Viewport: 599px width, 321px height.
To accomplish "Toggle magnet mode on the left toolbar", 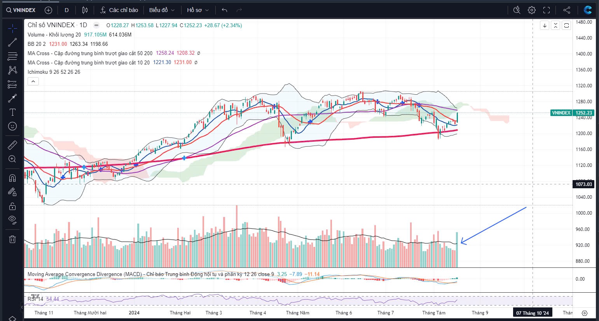I will tap(12, 178).
